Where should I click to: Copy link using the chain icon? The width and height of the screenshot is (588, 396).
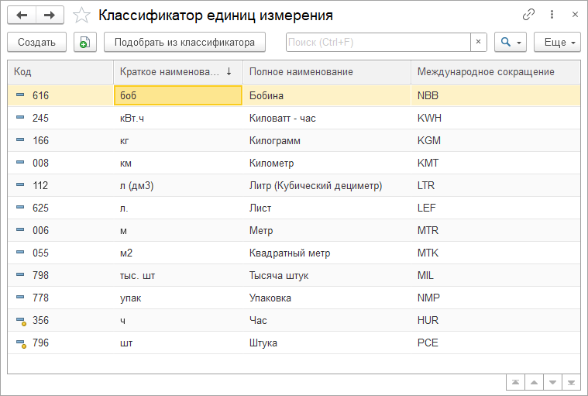pos(529,15)
